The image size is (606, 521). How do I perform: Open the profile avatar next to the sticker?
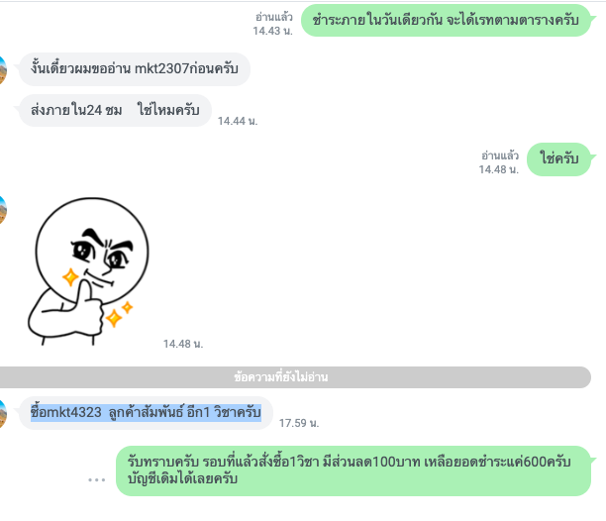[x=3, y=210]
